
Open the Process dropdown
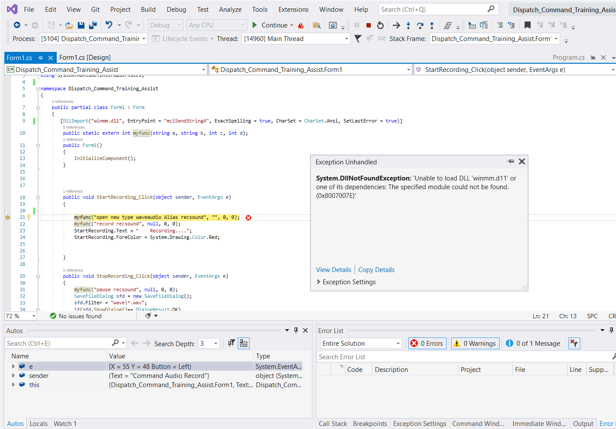click(x=93, y=39)
